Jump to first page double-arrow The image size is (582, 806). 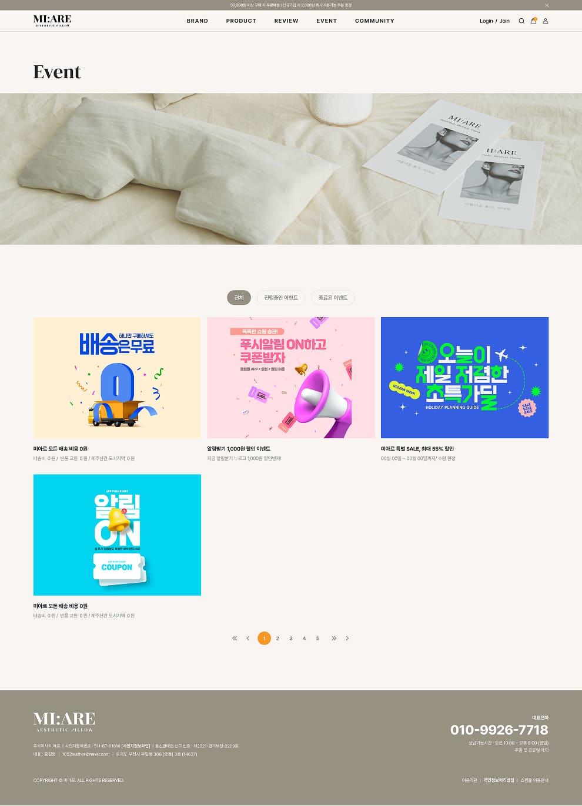point(235,639)
